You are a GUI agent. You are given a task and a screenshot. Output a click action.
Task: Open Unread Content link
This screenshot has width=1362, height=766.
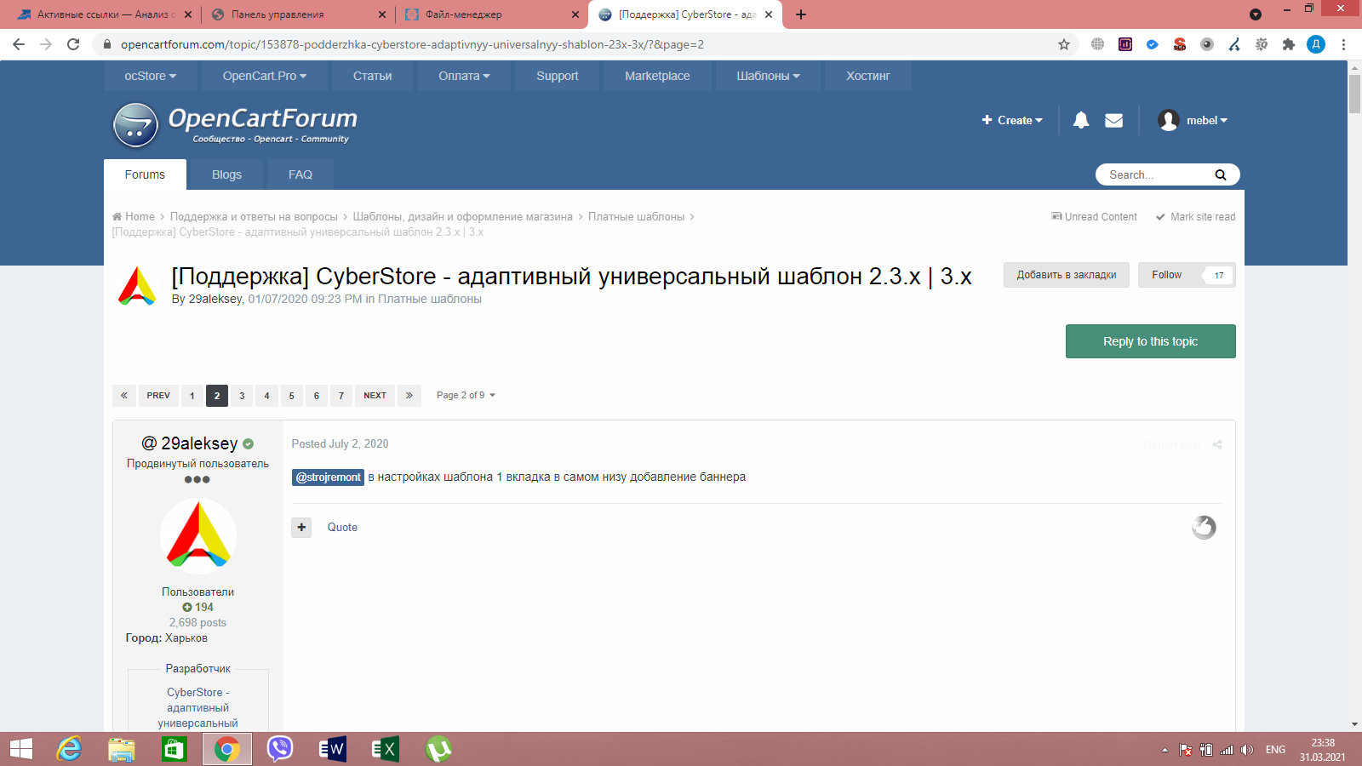click(1095, 217)
